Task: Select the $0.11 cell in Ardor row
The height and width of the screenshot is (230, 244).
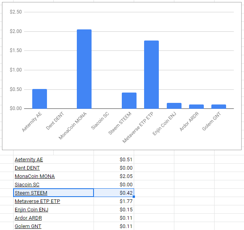Action: point(114,218)
